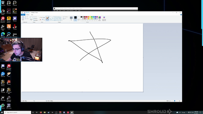Pick the orange color swatch

[x=88, y=17]
